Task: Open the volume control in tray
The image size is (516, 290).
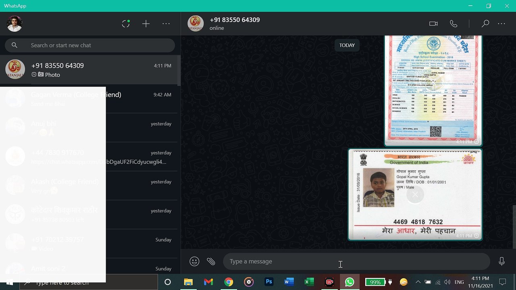Action: tap(447, 282)
